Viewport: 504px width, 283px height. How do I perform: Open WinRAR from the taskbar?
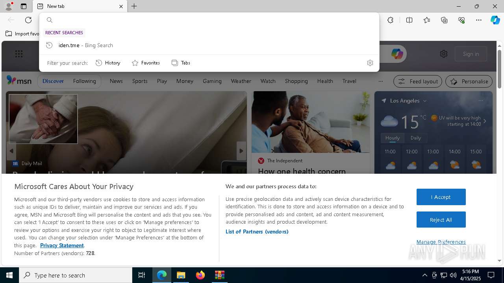click(219, 275)
